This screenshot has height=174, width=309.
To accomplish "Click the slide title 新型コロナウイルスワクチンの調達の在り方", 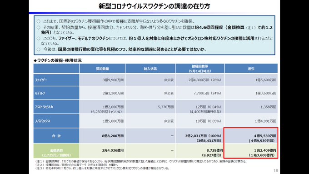I will tap(154, 6).
